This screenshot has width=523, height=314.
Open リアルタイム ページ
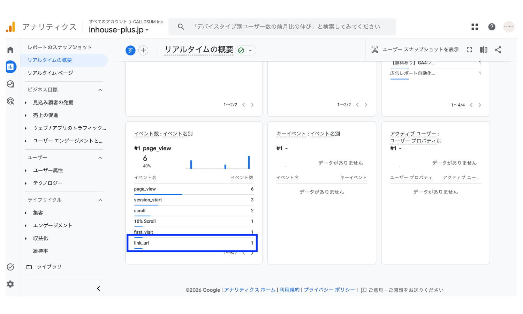pyautogui.click(x=50, y=73)
